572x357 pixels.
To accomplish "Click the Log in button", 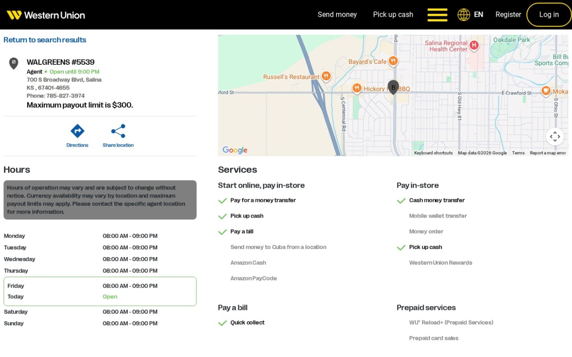I will pos(549,15).
